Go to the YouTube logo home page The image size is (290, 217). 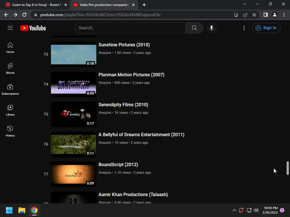coord(33,28)
